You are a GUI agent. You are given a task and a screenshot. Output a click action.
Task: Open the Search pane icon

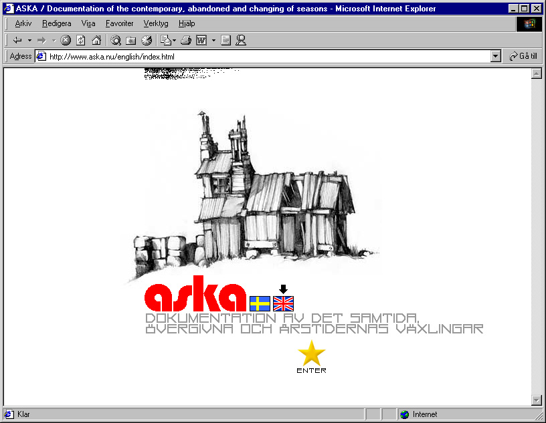pos(116,40)
